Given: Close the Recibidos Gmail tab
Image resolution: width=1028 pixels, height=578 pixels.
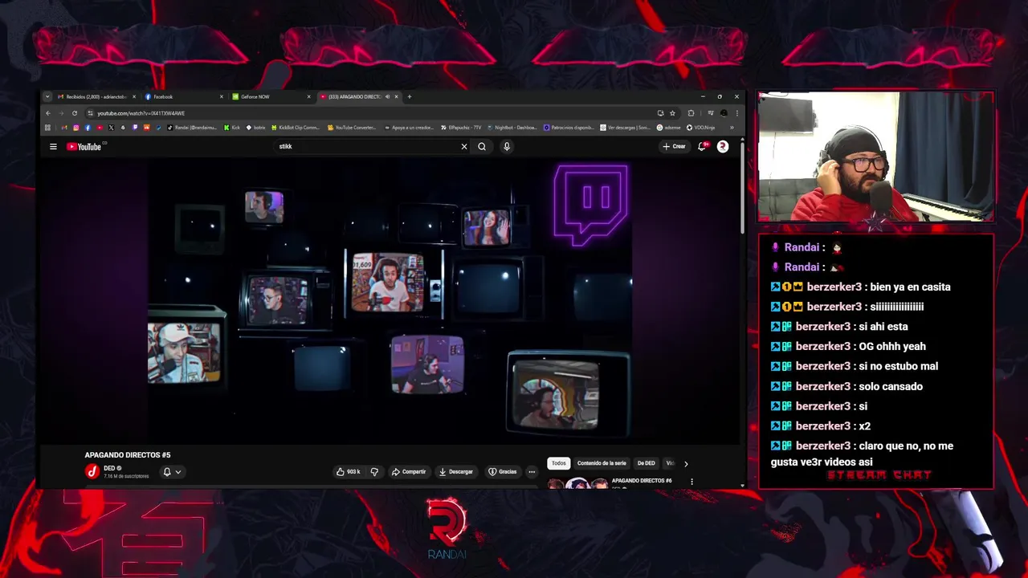Looking at the screenshot, I should 134,96.
